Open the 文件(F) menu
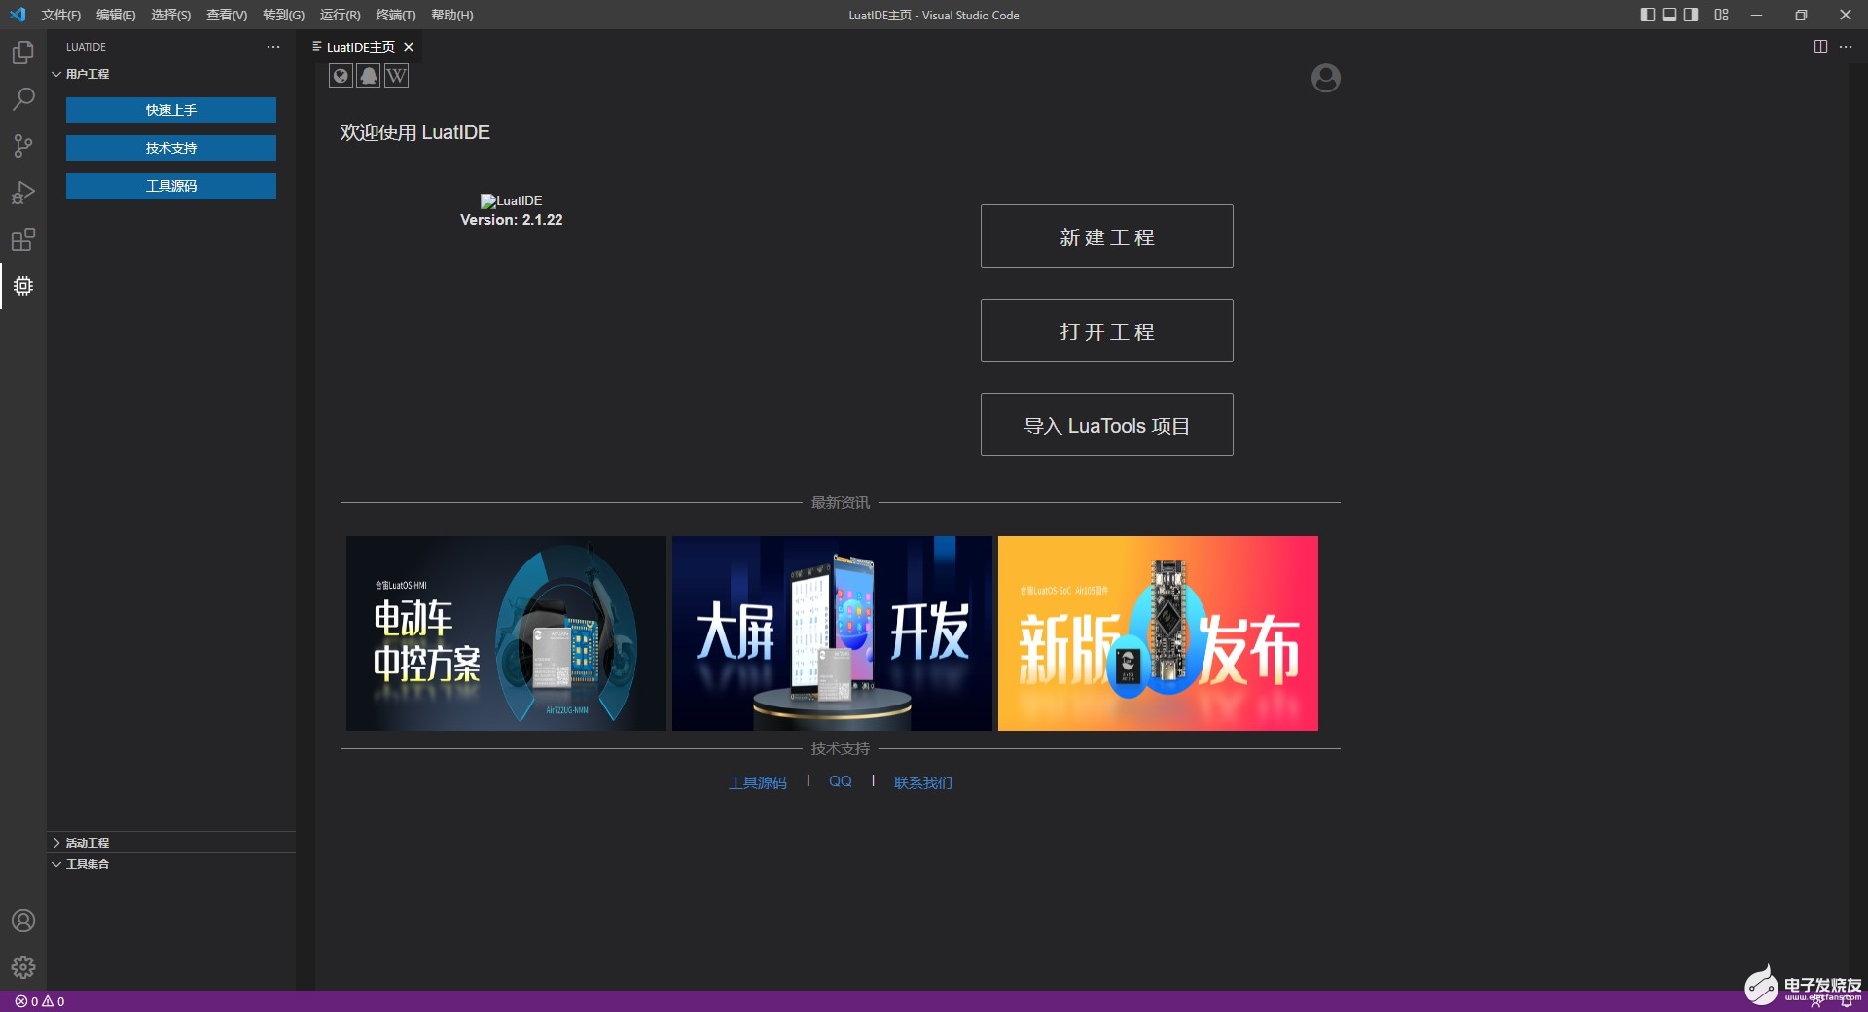The height and width of the screenshot is (1012, 1868). click(61, 15)
